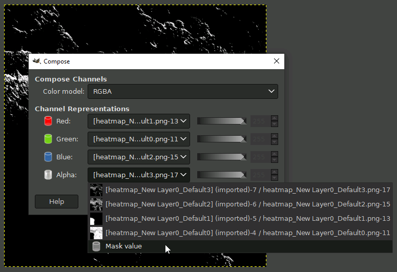
Task: Select heatmap_New Layer0_Default2.png-15 from list
Action: click(x=240, y=204)
